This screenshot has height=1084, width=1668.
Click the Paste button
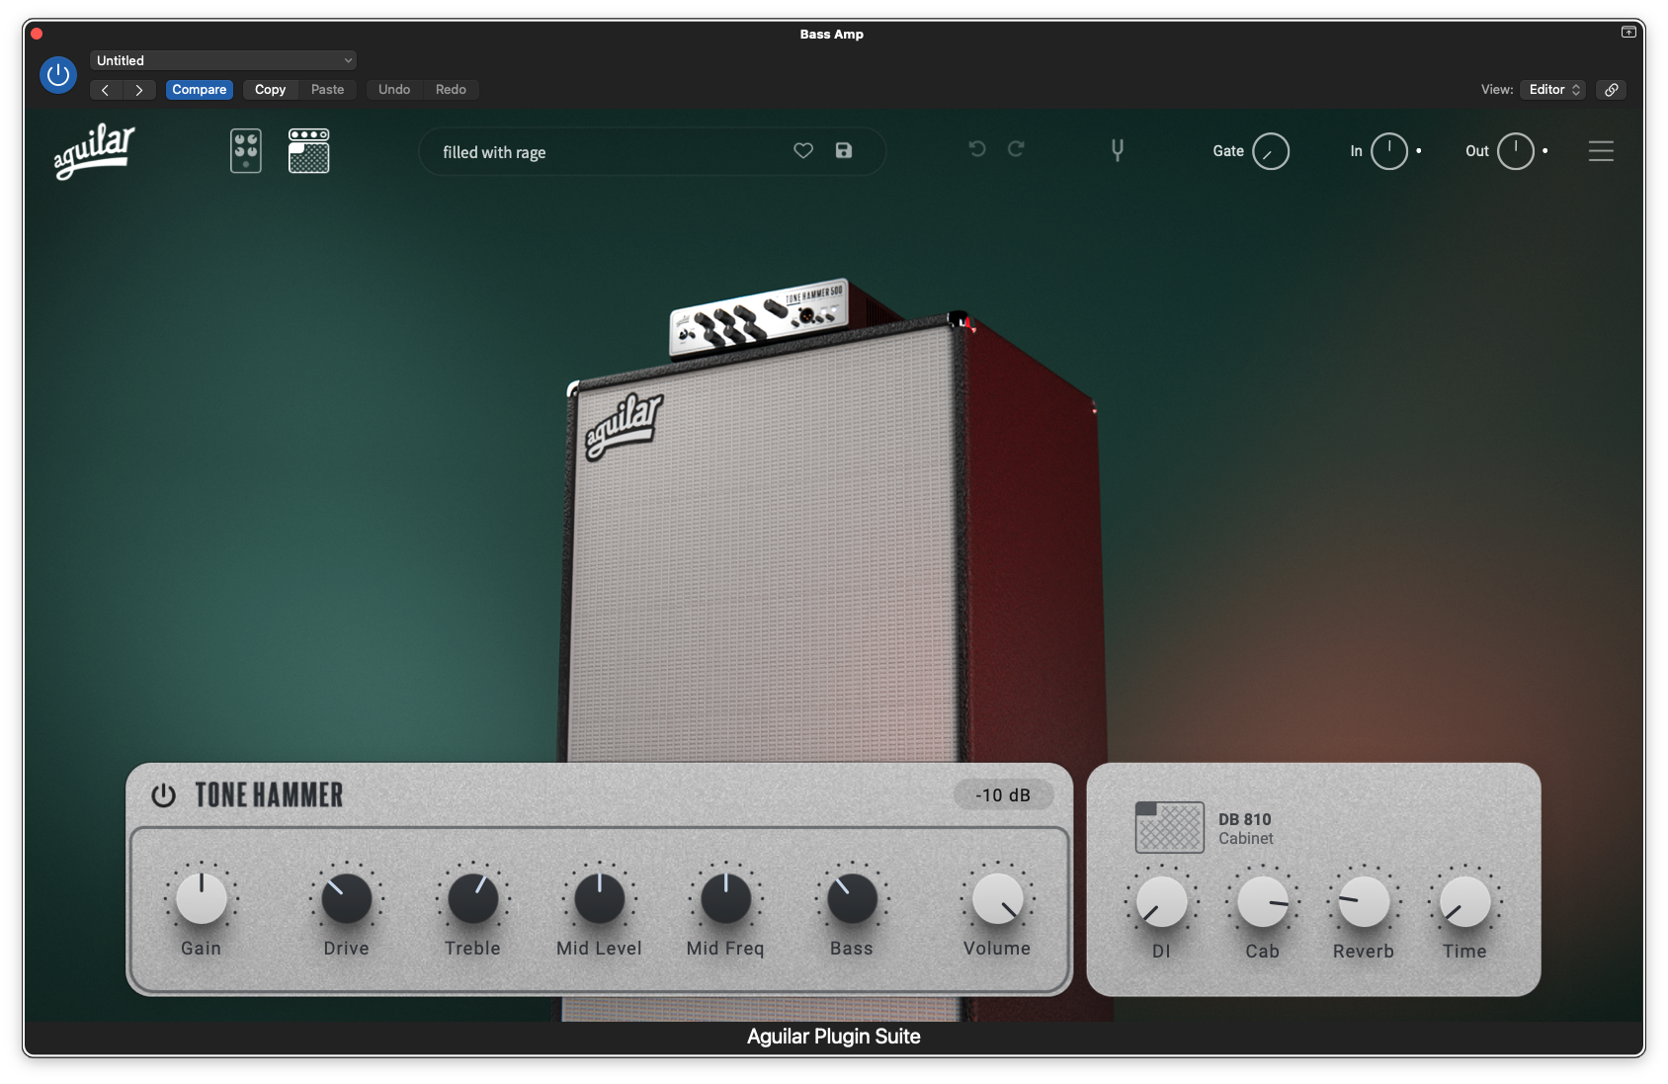pyautogui.click(x=327, y=90)
